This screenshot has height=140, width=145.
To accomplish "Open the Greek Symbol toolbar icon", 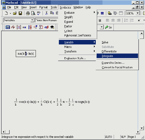I will [x=47, y=27].
